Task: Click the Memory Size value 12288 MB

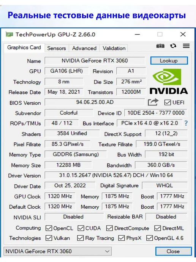Action: (68, 165)
